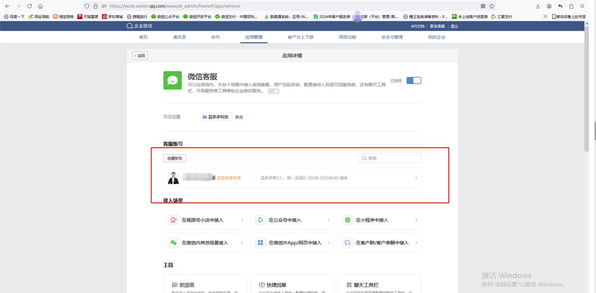Click the page vertical scrollbar

click(x=586, y=89)
